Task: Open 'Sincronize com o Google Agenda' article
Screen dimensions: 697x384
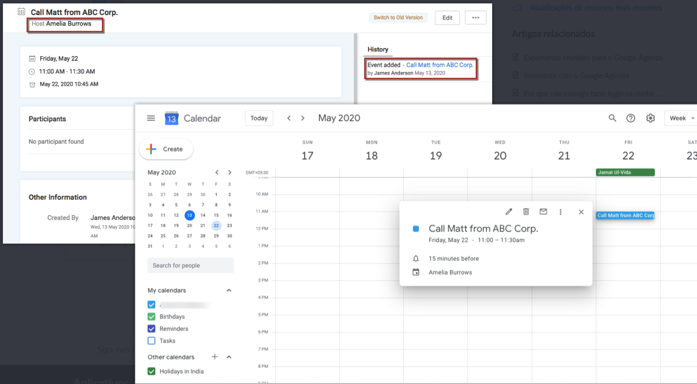Action: [576, 76]
